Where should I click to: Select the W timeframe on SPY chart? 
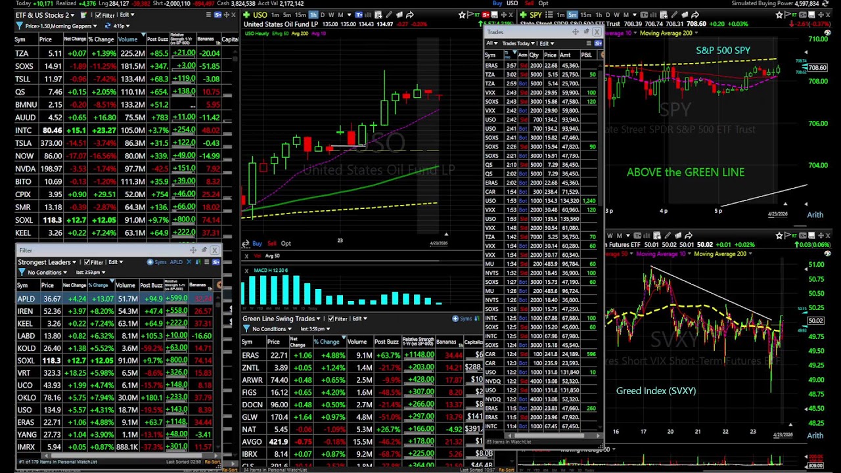pos(616,15)
